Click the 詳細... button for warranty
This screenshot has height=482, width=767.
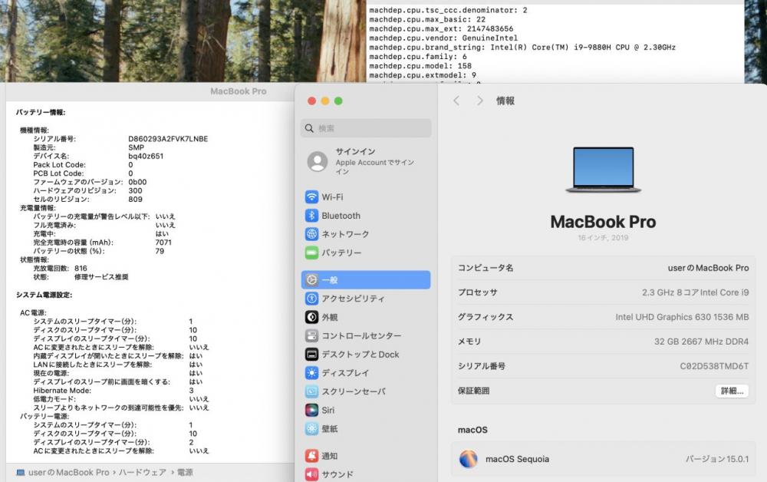732,391
